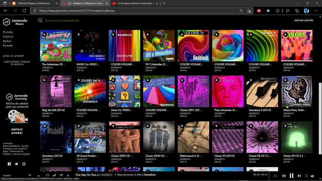Switch to La fortaleza infernal YouTube tab

135,3
